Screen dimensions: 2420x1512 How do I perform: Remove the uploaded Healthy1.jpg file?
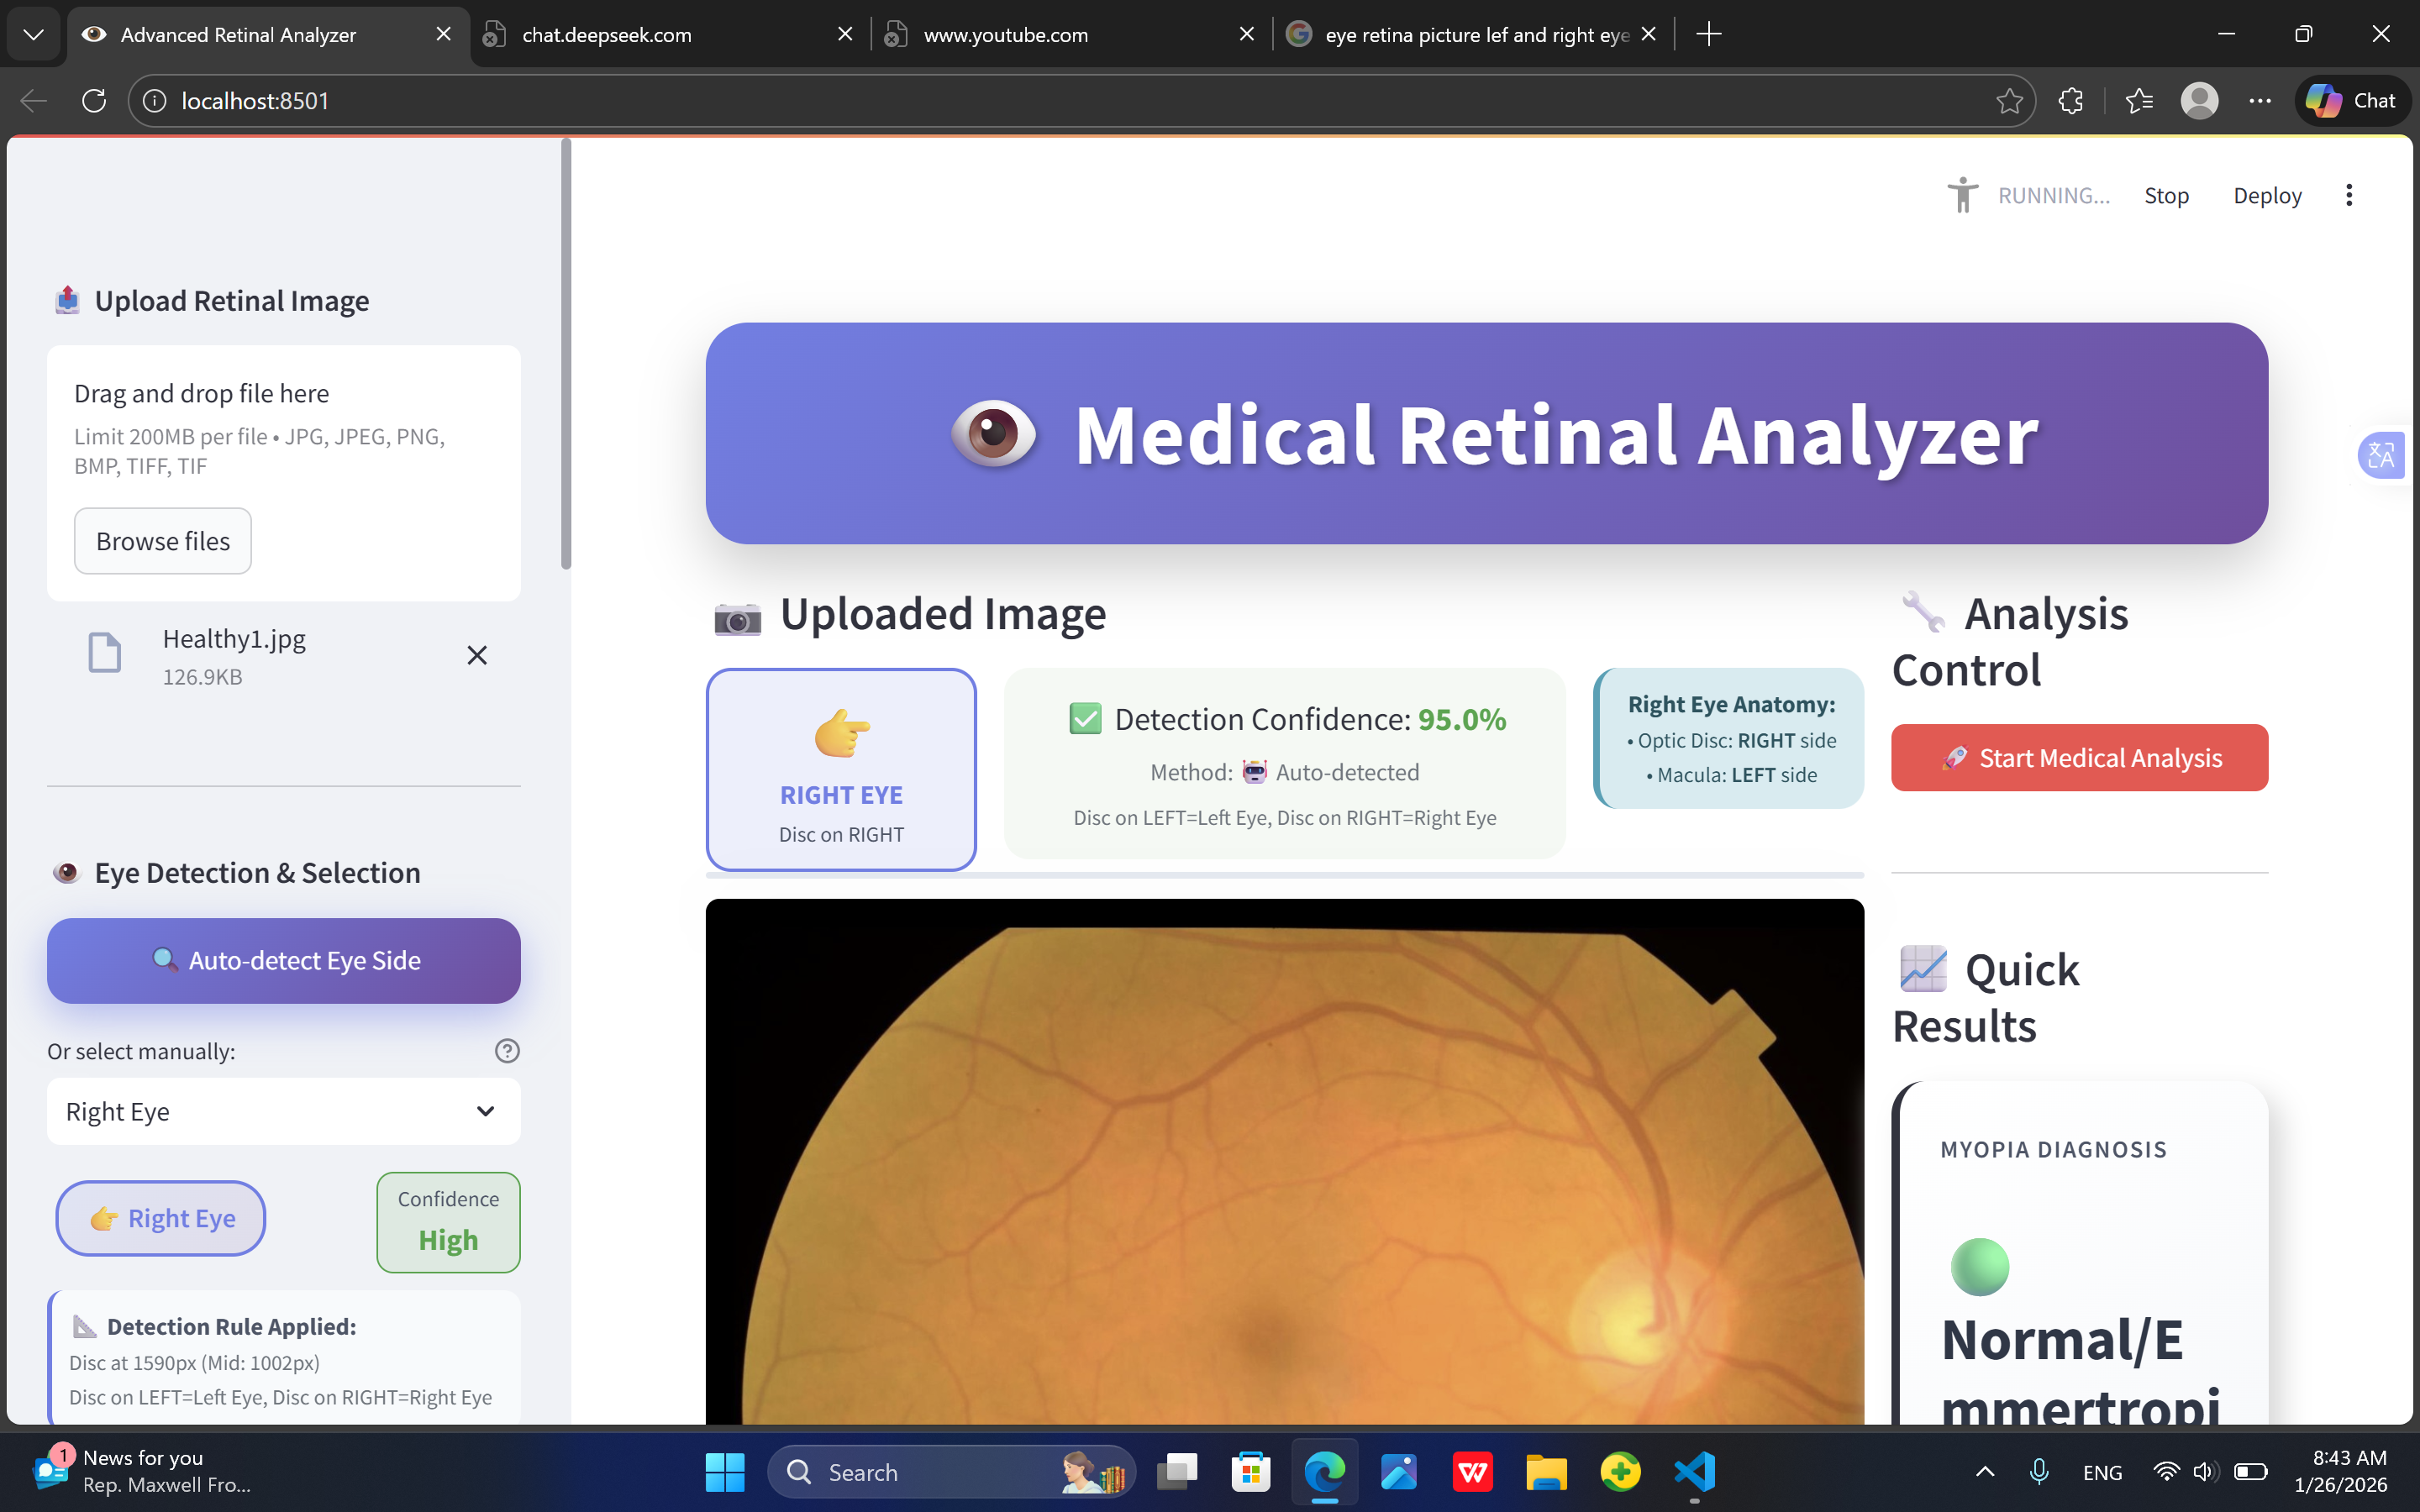477,655
